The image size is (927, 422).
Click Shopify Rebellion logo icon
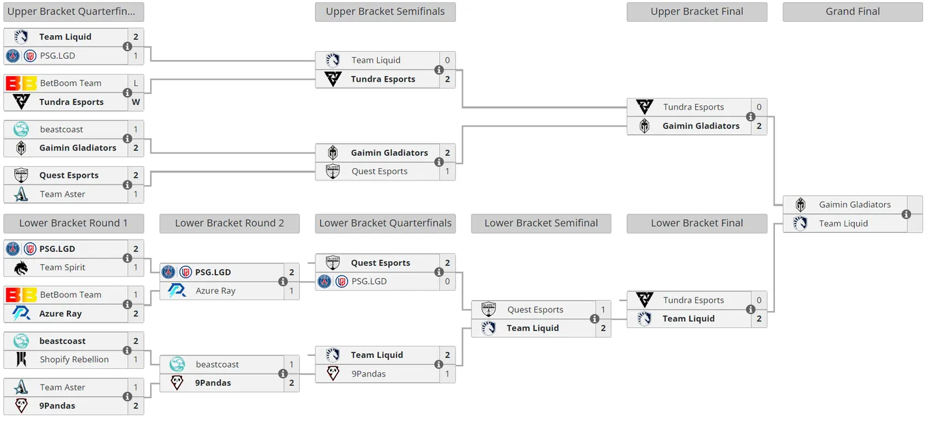point(21,359)
